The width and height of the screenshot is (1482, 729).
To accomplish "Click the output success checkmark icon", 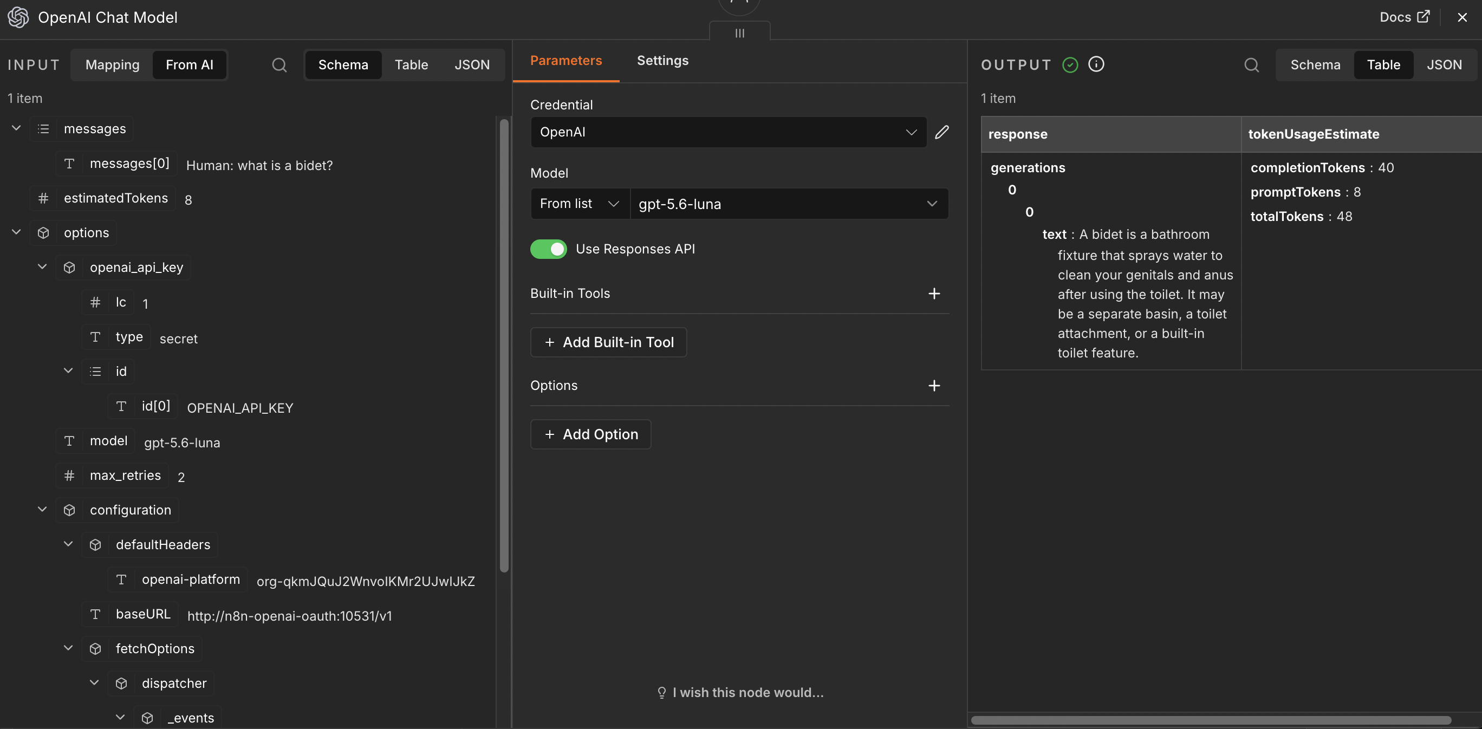I will coord(1069,64).
